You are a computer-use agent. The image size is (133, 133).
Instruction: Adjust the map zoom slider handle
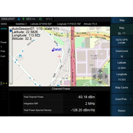click(11, 31)
